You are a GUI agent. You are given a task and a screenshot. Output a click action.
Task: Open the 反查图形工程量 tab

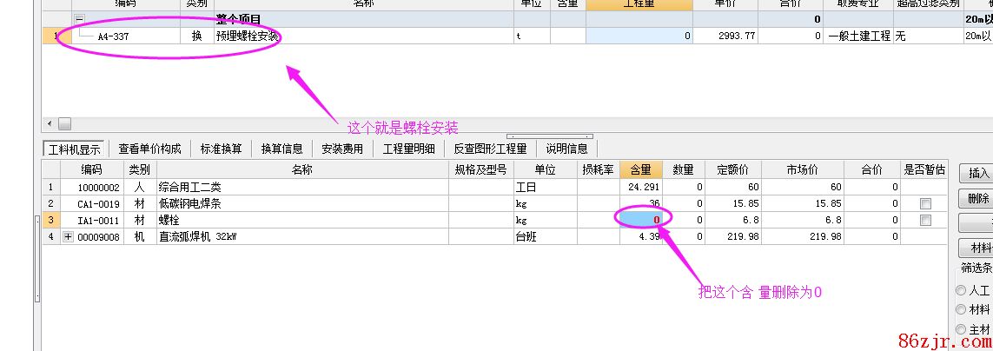tap(490, 149)
